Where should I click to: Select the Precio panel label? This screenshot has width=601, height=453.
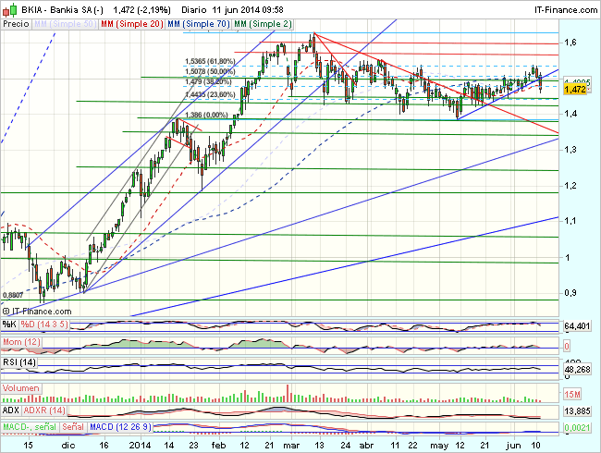(x=16, y=22)
